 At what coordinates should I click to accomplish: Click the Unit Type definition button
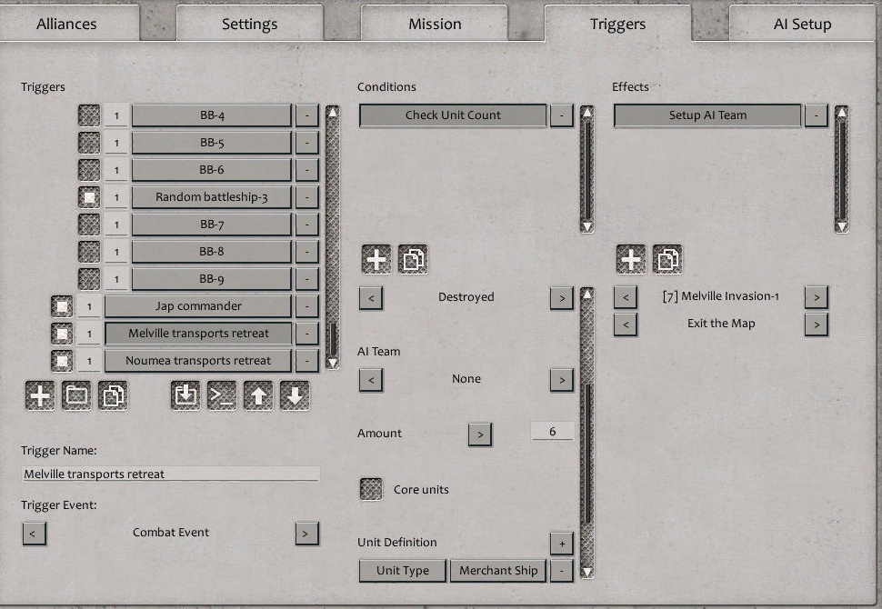pos(403,571)
